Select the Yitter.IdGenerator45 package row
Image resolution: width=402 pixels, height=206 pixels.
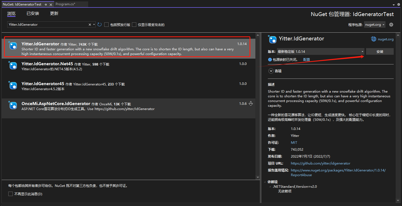tap(128, 88)
